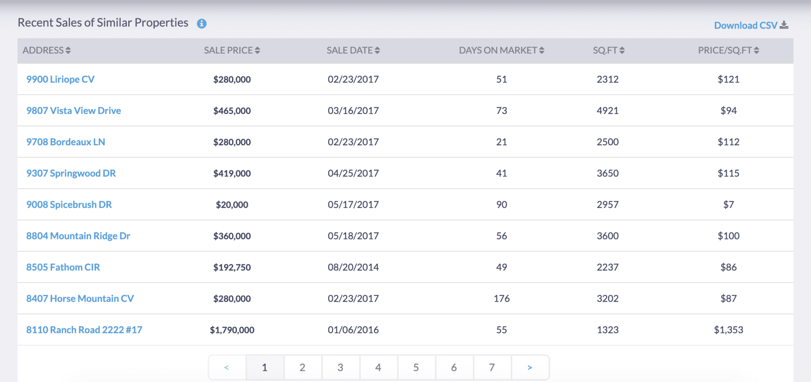
Task: Go to page 2 of results
Action: [303, 367]
